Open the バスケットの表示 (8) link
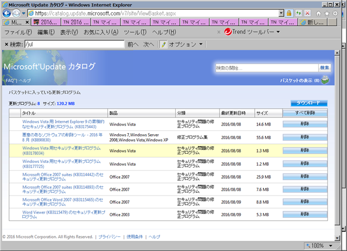The height and width of the screenshot is (251, 347). pyautogui.click(x=300, y=80)
